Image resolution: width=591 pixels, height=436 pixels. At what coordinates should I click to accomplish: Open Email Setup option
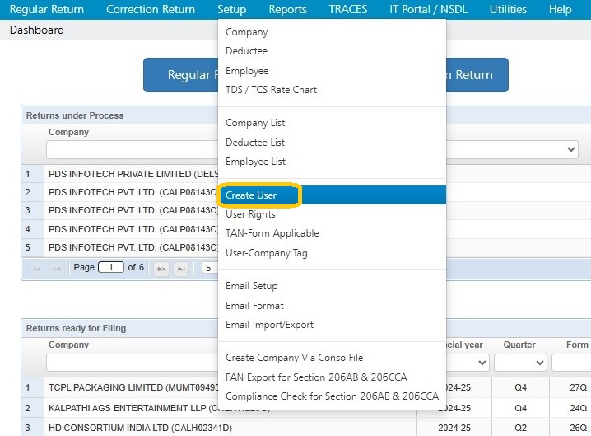[251, 286]
